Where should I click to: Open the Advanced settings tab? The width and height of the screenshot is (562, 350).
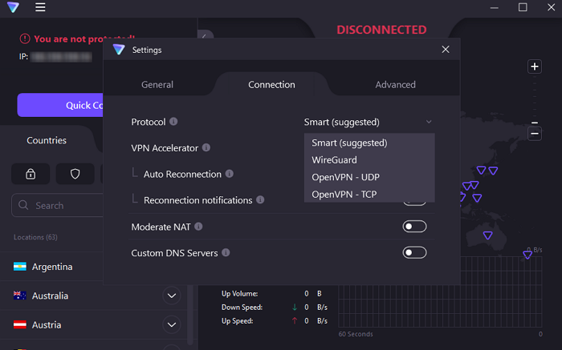point(396,84)
